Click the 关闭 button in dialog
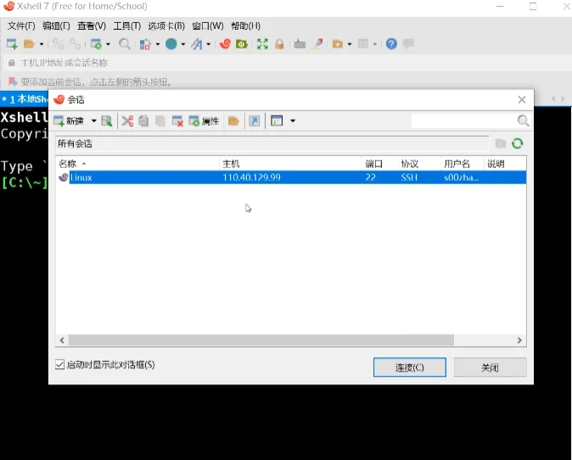 coord(490,367)
